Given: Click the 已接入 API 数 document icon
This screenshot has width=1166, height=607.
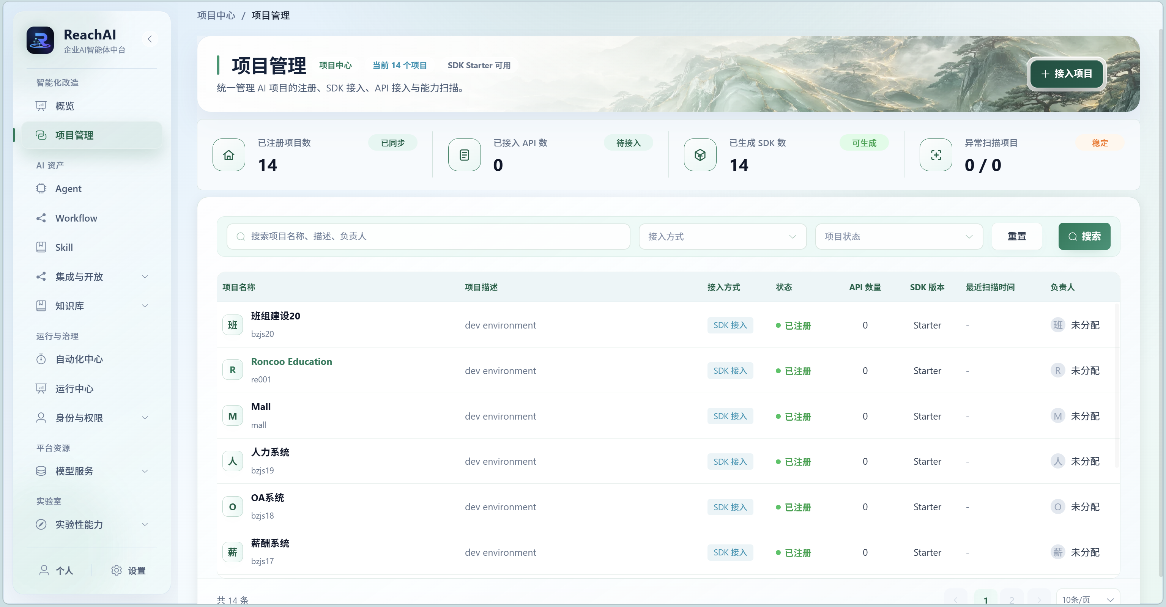Looking at the screenshot, I should pos(465,155).
